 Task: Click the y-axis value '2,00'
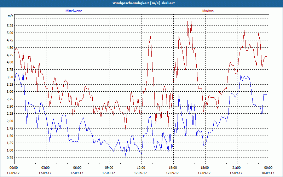coord(10,121)
